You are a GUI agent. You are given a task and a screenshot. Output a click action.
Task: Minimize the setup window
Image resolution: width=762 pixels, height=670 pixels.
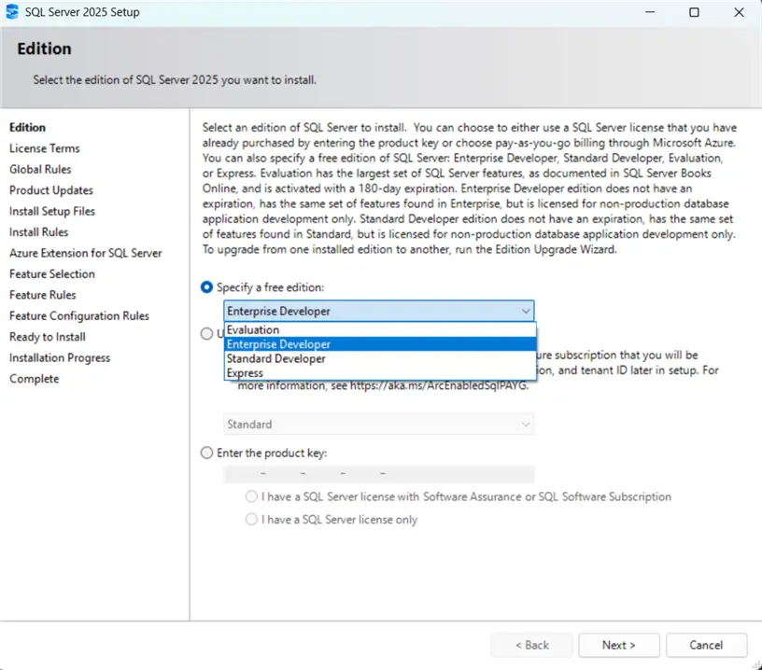click(650, 12)
